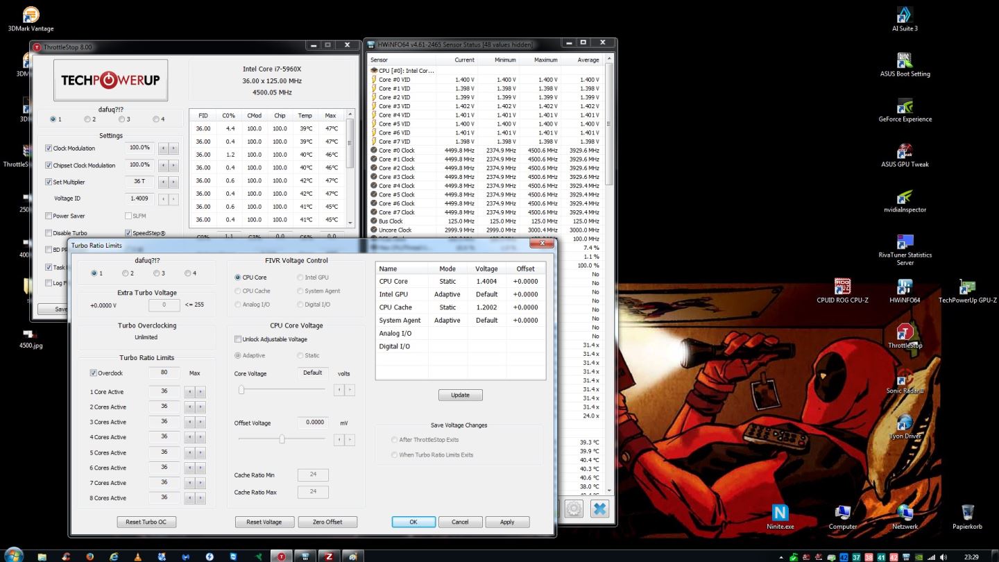Screen dimensions: 999x562
Task: Enable Unlock Adjustable Voltage checkbox
Action: [238, 339]
